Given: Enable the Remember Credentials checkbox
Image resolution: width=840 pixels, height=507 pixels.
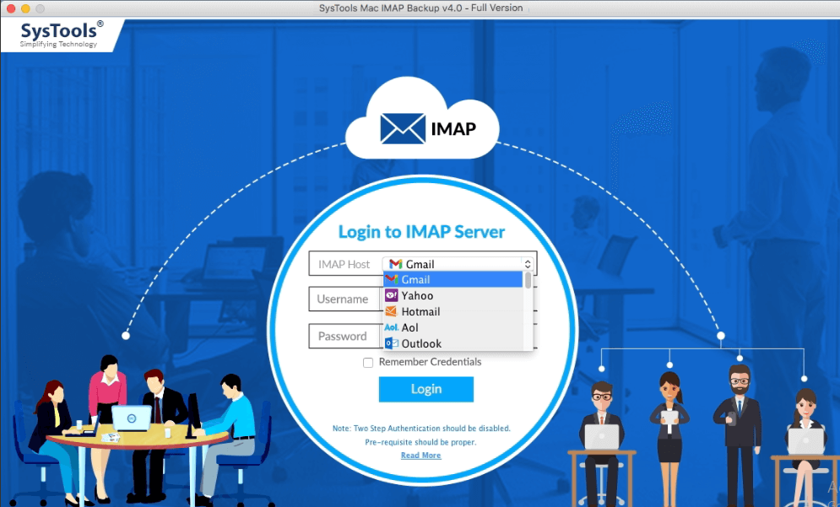Looking at the screenshot, I should [368, 363].
